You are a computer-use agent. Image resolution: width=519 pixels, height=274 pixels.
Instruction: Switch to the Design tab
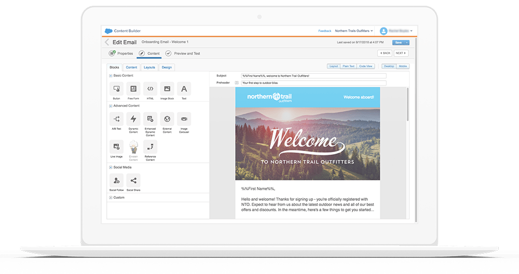167,67
